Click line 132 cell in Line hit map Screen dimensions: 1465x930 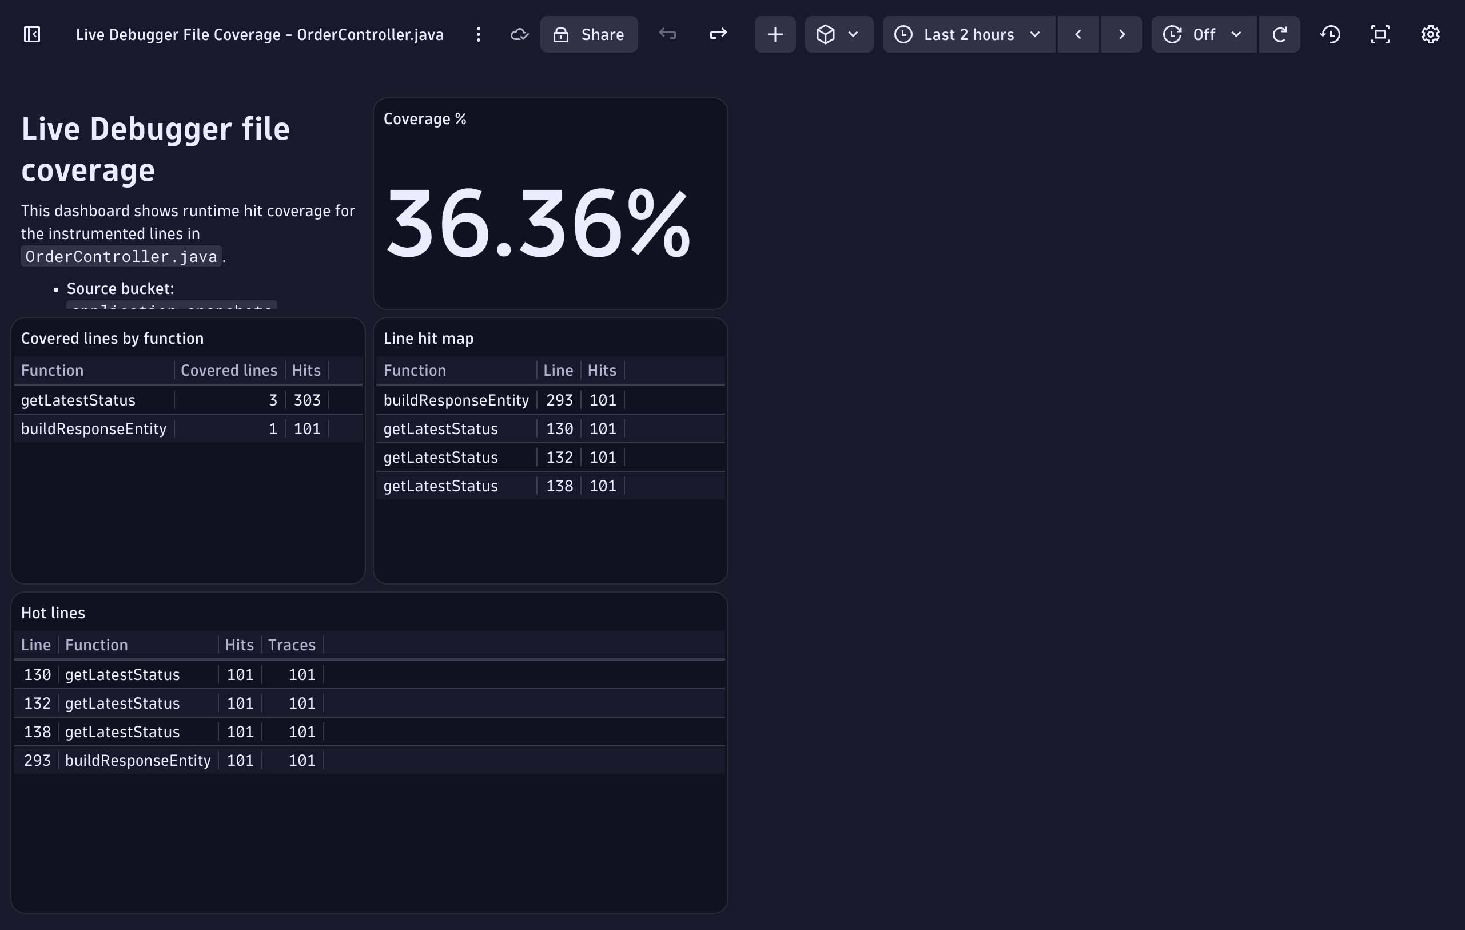(559, 457)
